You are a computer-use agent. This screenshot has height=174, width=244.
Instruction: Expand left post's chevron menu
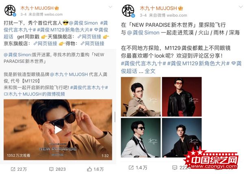[x=110, y=7]
